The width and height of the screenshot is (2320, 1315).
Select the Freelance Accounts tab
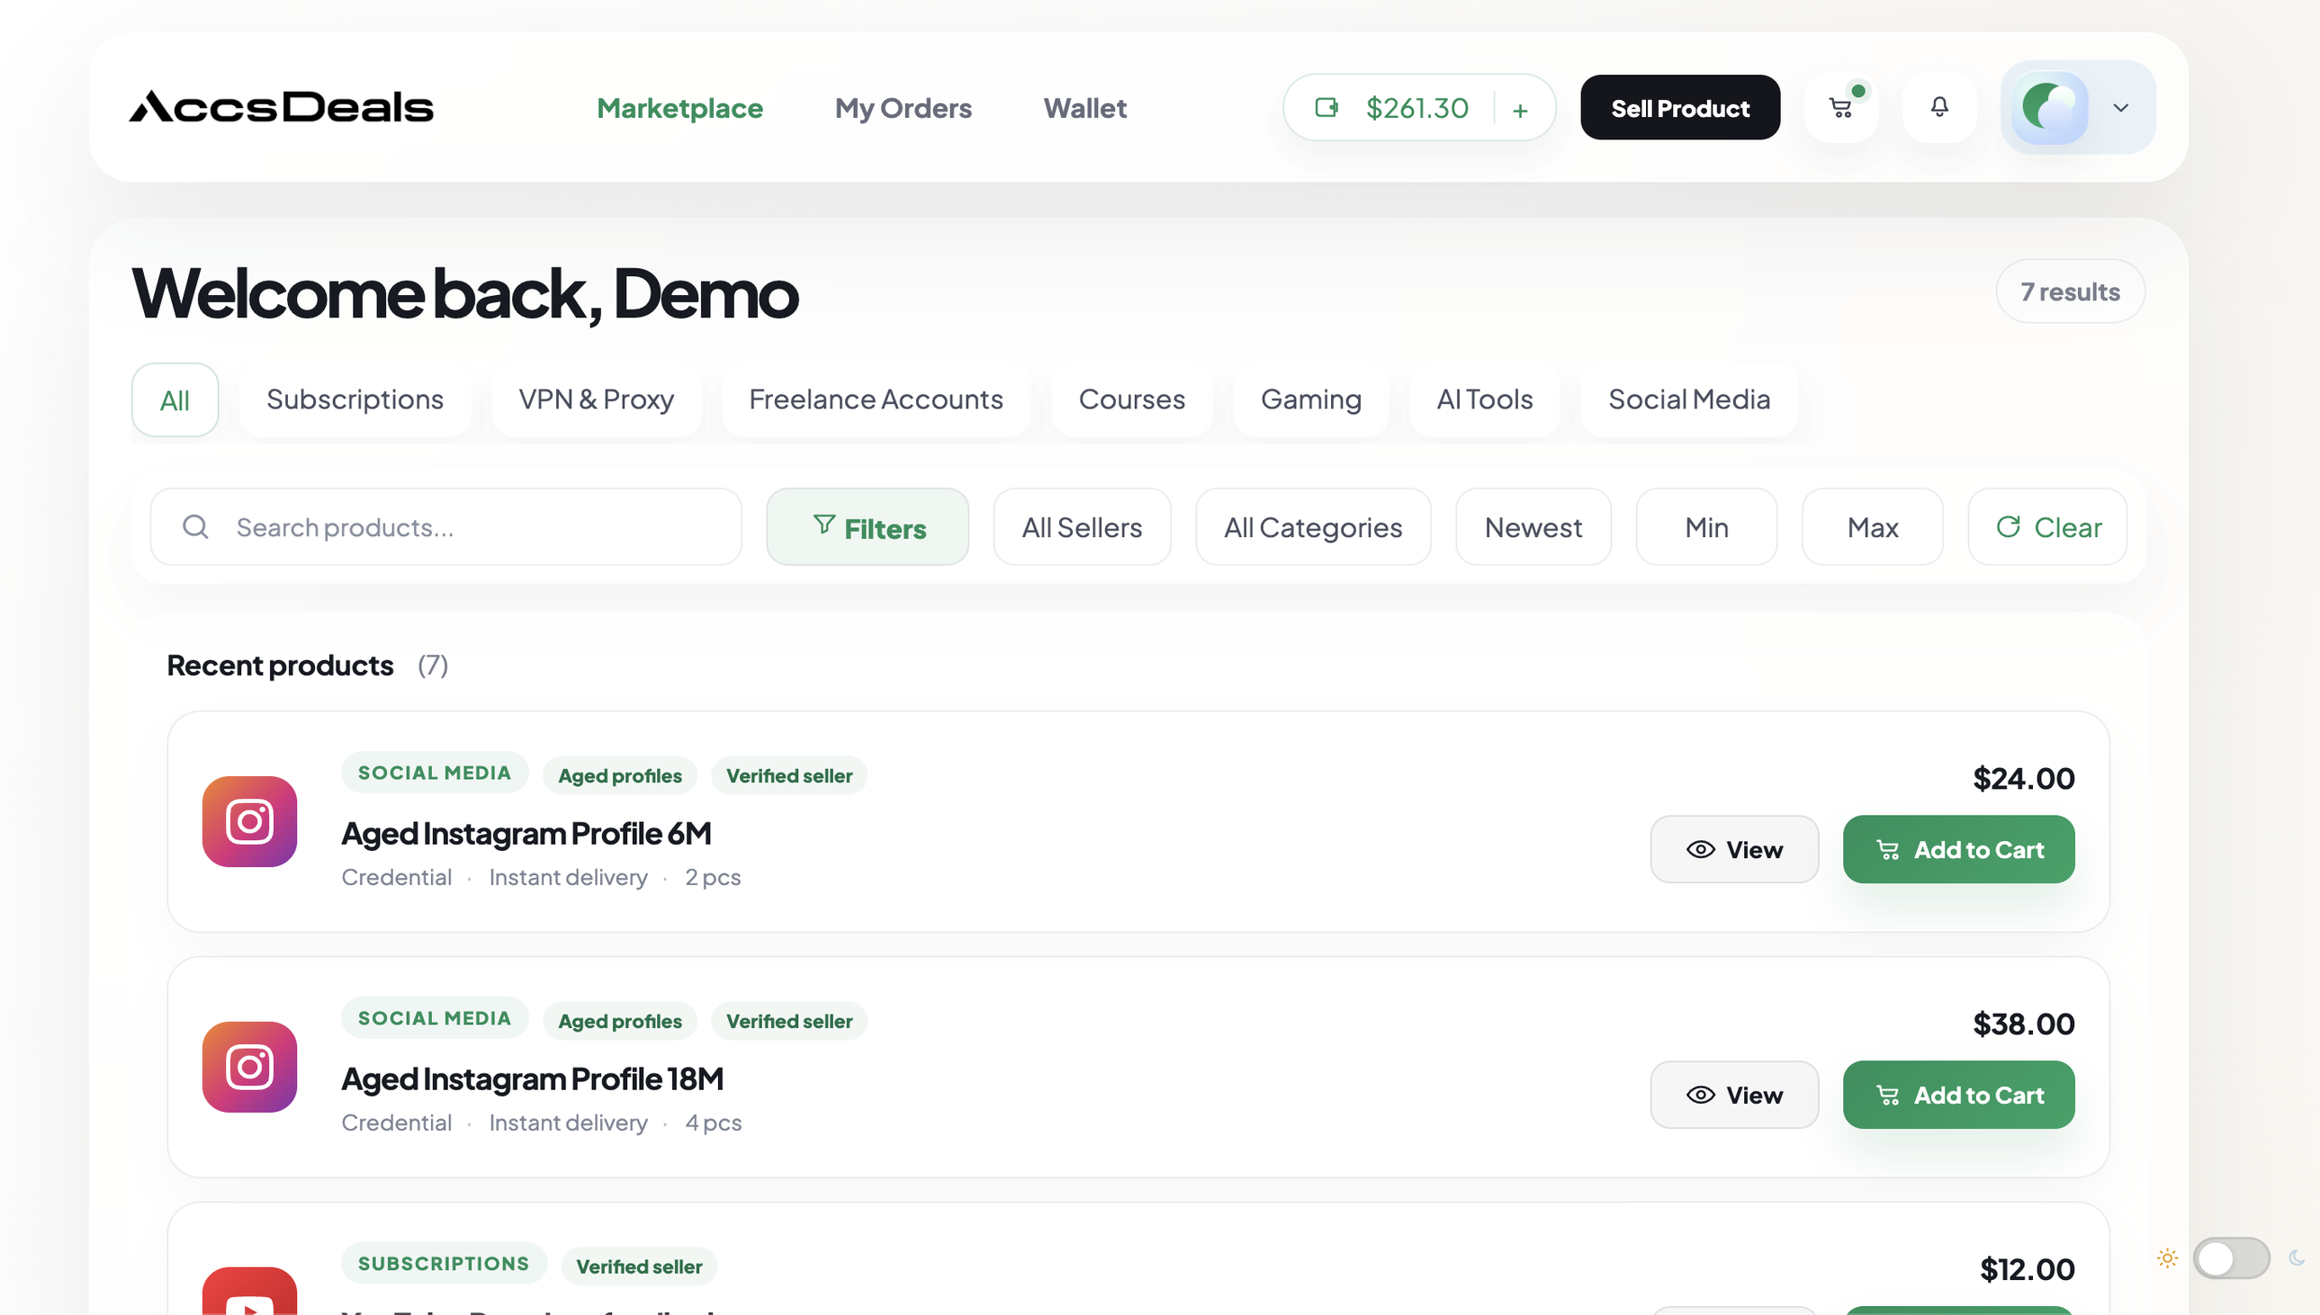(877, 400)
